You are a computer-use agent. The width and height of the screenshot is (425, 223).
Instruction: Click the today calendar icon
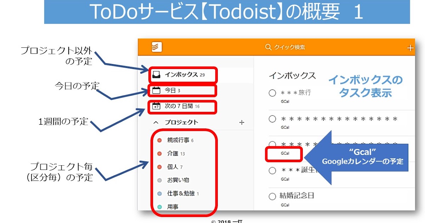click(x=156, y=91)
